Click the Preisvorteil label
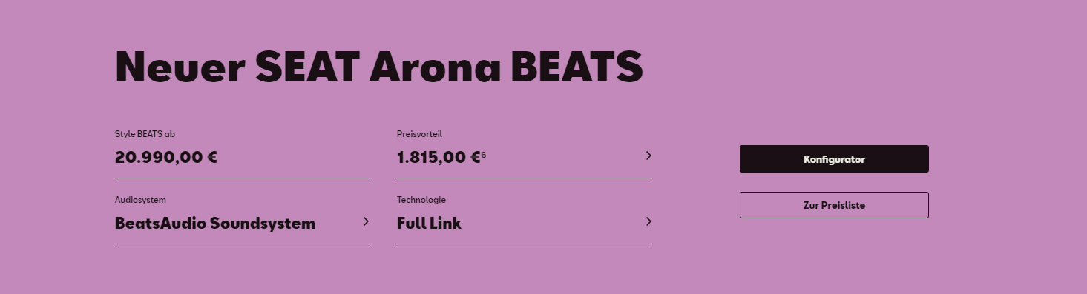Viewport: 1087px width, 294px height. click(x=419, y=134)
